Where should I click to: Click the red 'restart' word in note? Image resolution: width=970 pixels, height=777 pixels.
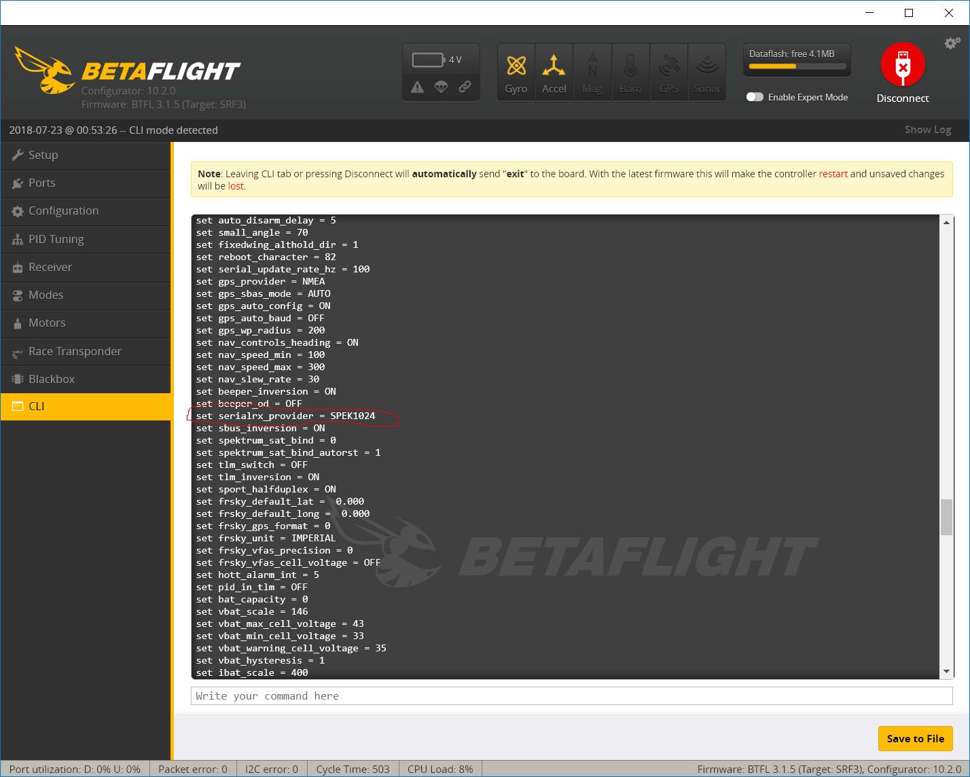pyautogui.click(x=833, y=174)
